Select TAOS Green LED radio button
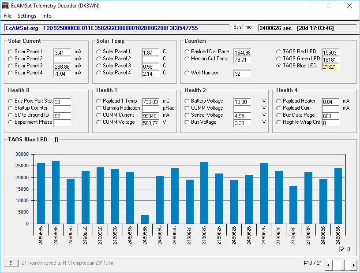This screenshot has height=273, width=360. 279,59
